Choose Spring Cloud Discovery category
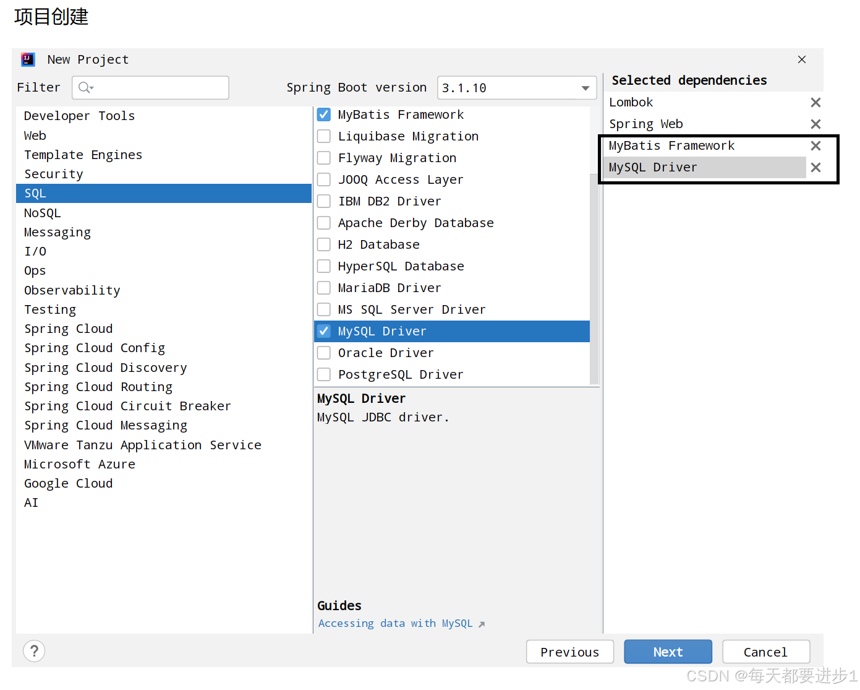Screen dimensions: 860x690 [x=164, y=368]
